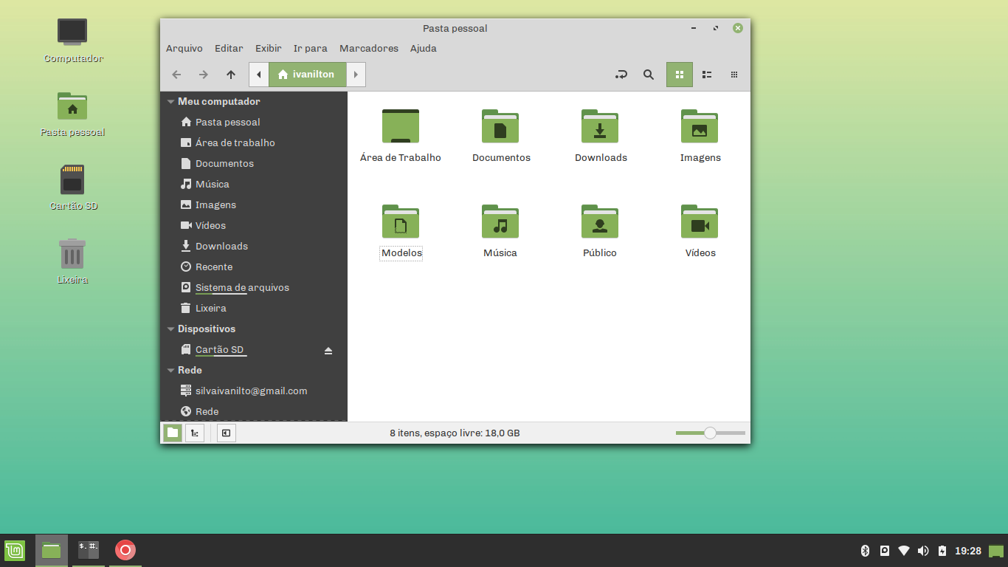
Task: Show tree view in sidebar
Action: [195, 433]
